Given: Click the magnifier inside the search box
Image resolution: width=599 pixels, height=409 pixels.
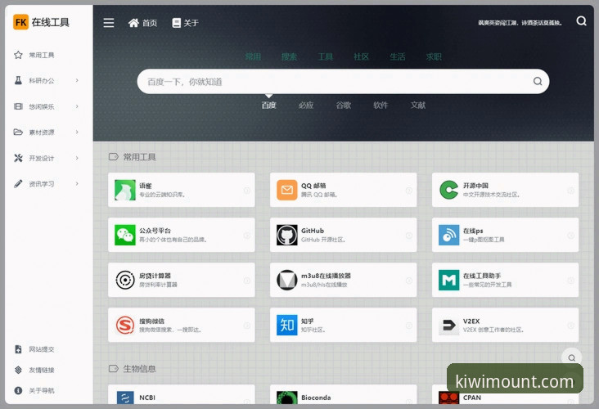Looking at the screenshot, I should coord(538,81).
